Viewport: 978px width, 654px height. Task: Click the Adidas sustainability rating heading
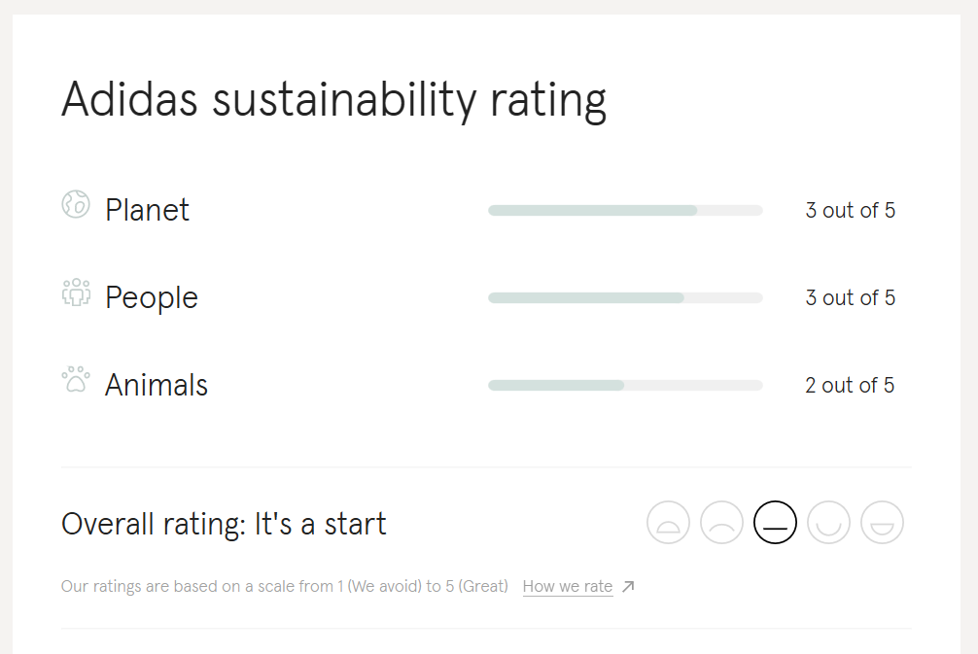(x=333, y=99)
